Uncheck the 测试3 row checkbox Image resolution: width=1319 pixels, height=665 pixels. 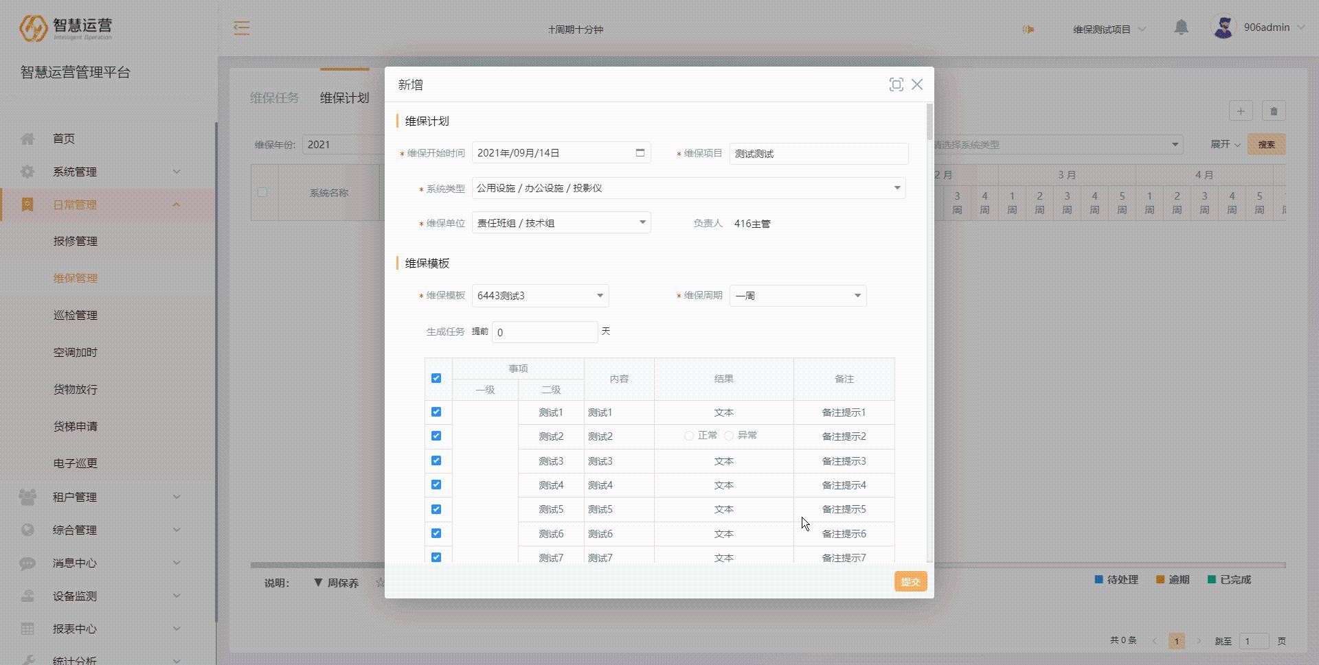pyautogui.click(x=436, y=460)
